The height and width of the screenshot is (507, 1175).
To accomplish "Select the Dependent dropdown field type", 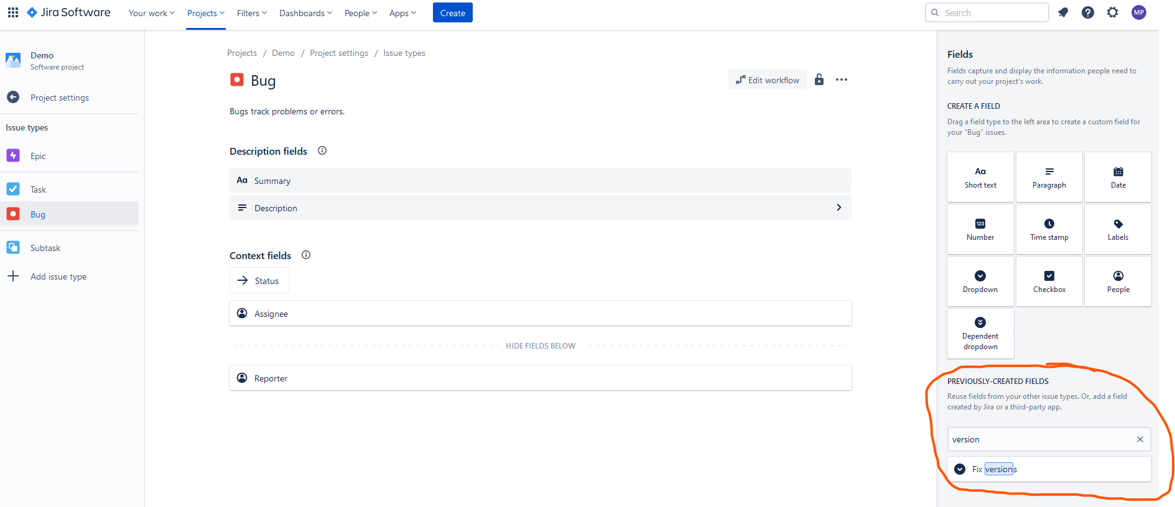I will (x=980, y=334).
